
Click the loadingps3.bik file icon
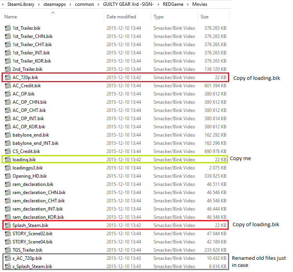(8, 168)
